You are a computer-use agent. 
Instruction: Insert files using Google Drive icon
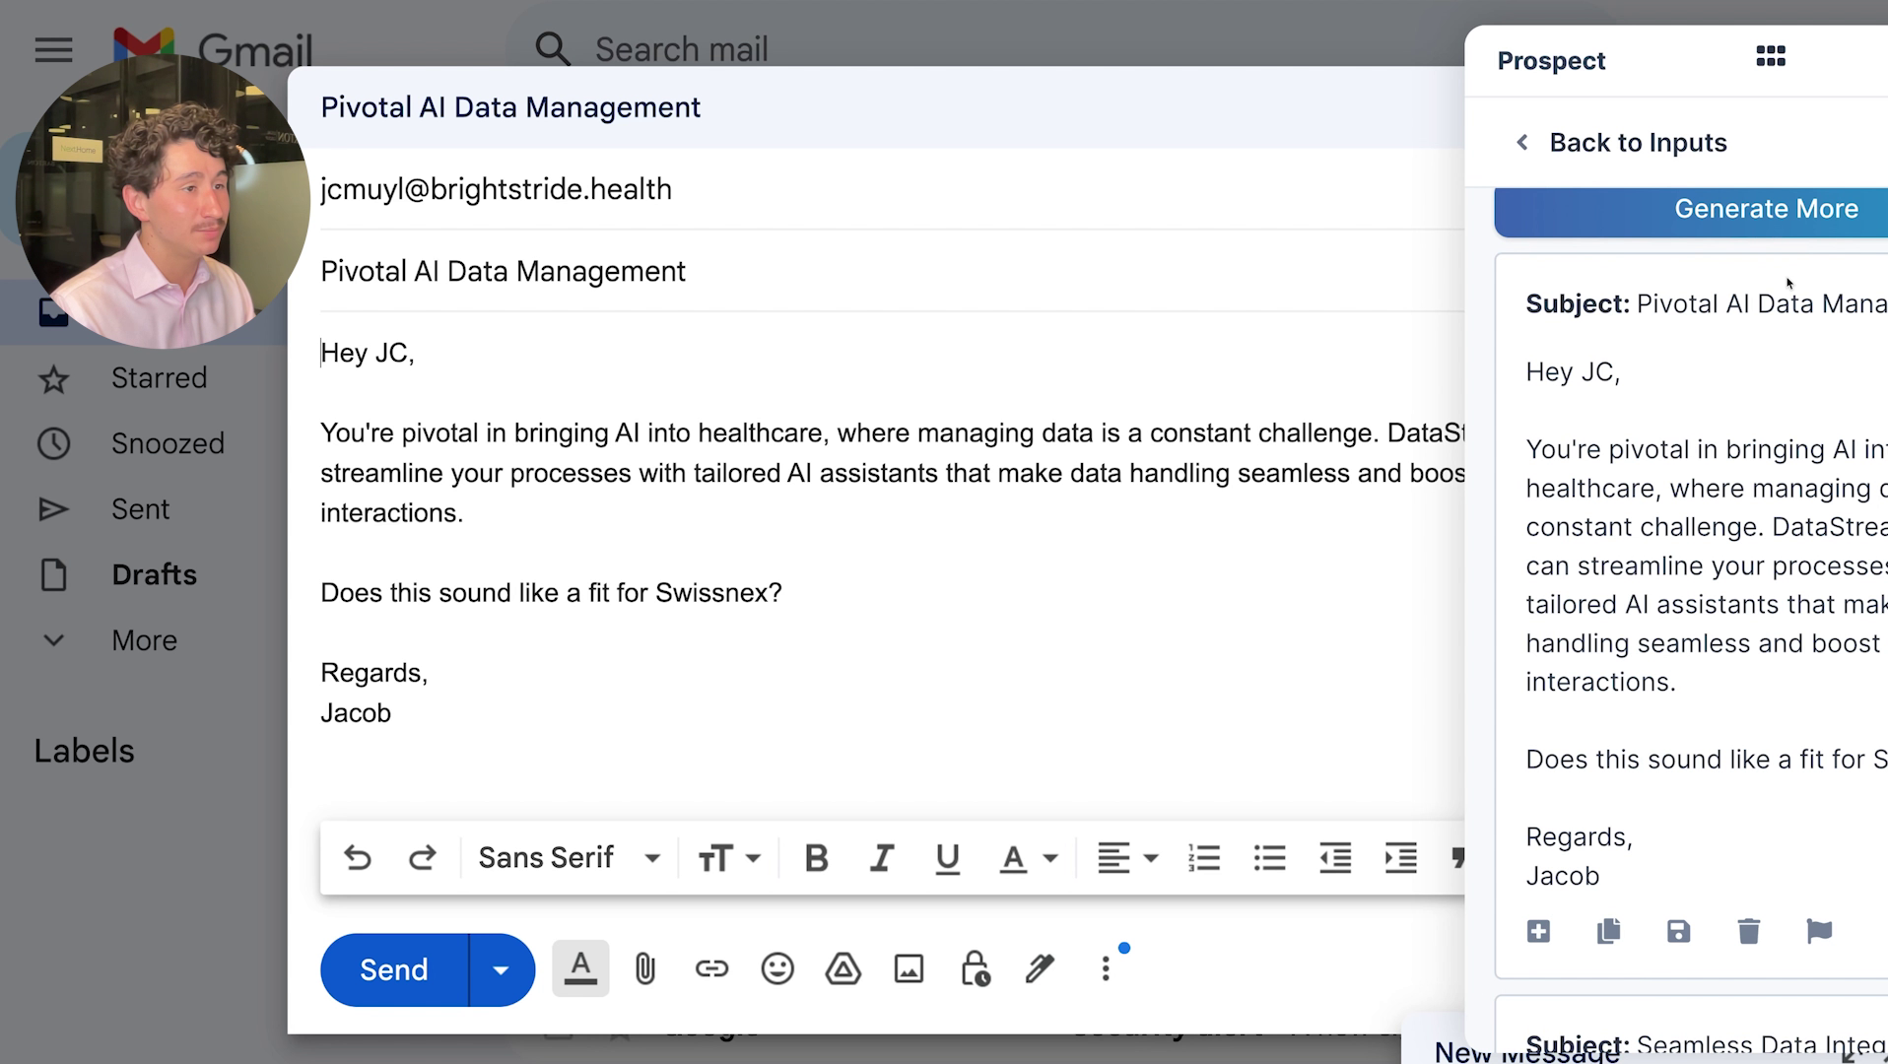[x=843, y=969]
